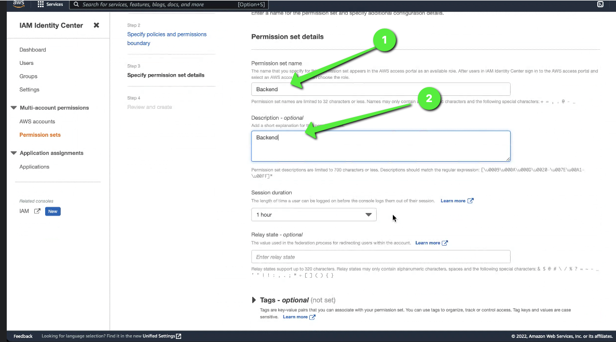The height and width of the screenshot is (342, 616).
Task: Expand the Tags optional section
Action: 254,300
